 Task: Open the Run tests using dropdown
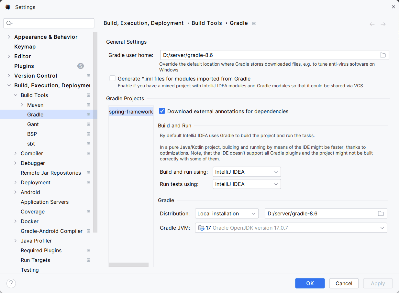coord(247,184)
